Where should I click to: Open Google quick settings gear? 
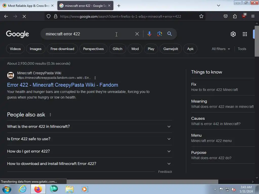pyautogui.click(x=233, y=34)
